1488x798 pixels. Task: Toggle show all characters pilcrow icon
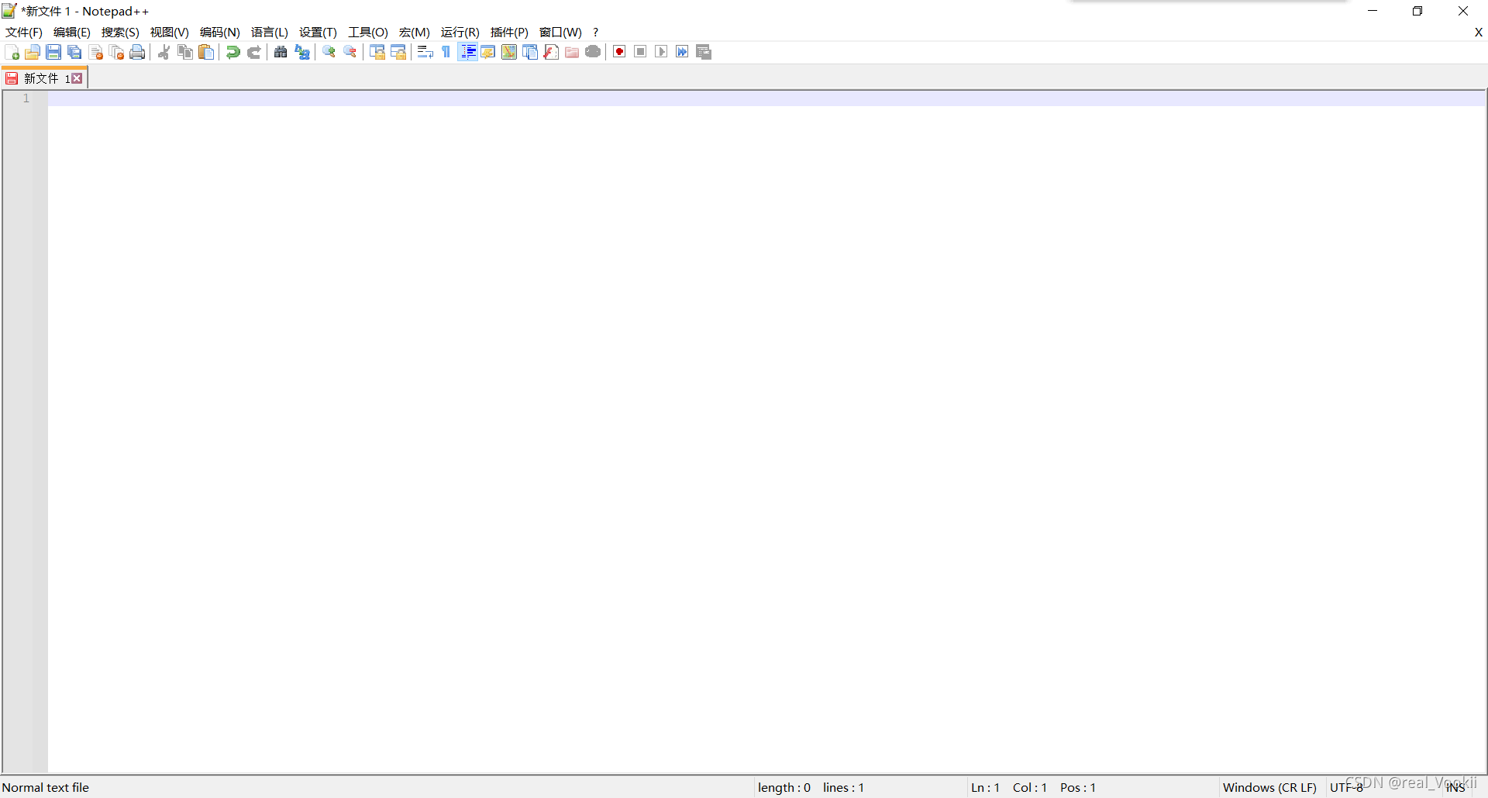[446, 52]
